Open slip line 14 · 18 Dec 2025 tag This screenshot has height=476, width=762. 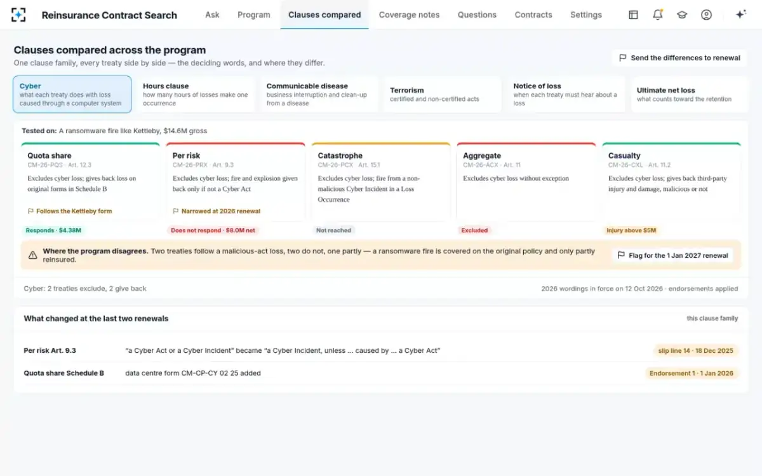coord(696,351)
